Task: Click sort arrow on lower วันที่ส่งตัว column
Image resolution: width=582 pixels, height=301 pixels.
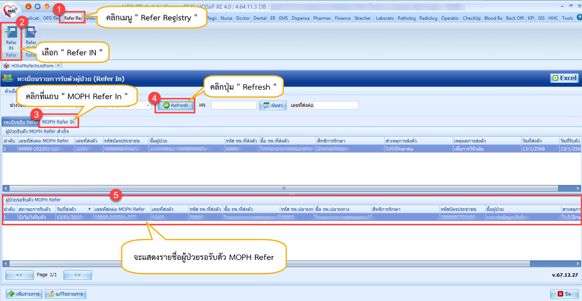Action: coord(89,209)
